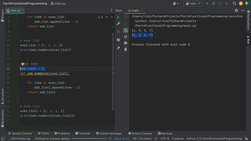Cancel the background process in status bar
Screen dimensions: 251x141
(110, 139)
